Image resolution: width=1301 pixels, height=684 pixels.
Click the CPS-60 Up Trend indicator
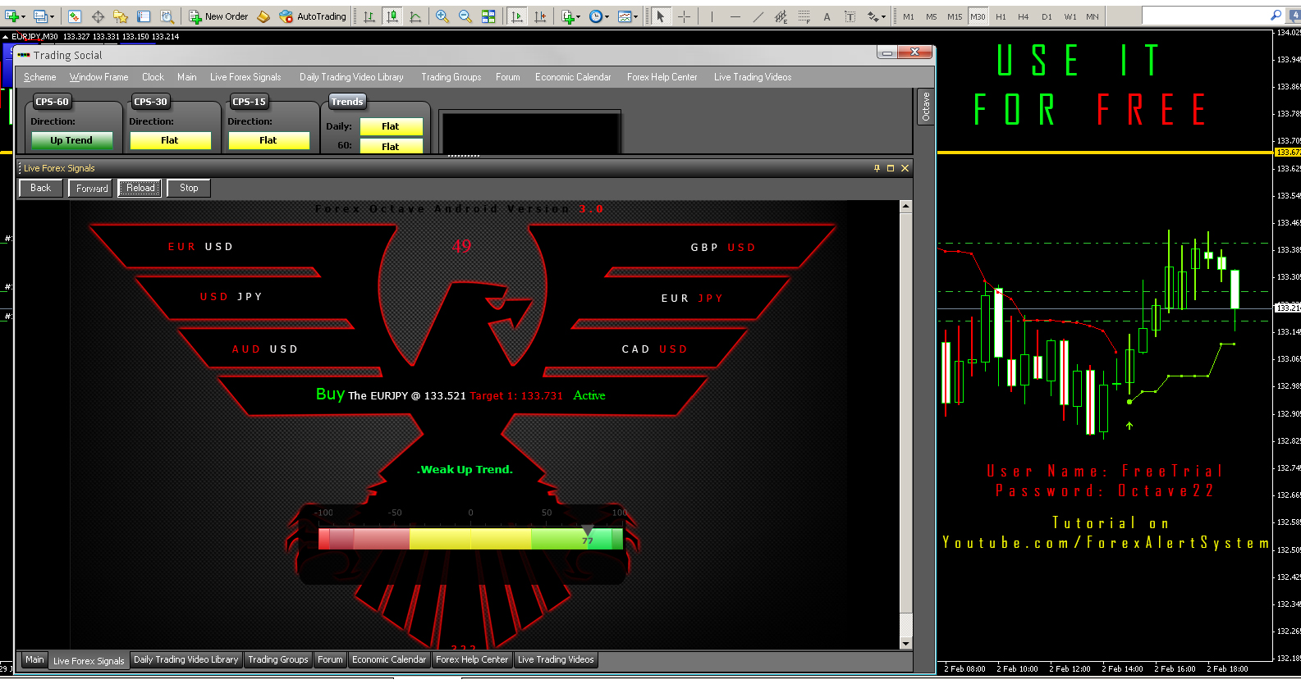coord(71,140)
